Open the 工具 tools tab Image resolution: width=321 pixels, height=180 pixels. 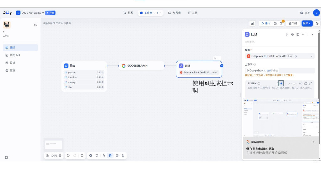(x=192, y=12)
